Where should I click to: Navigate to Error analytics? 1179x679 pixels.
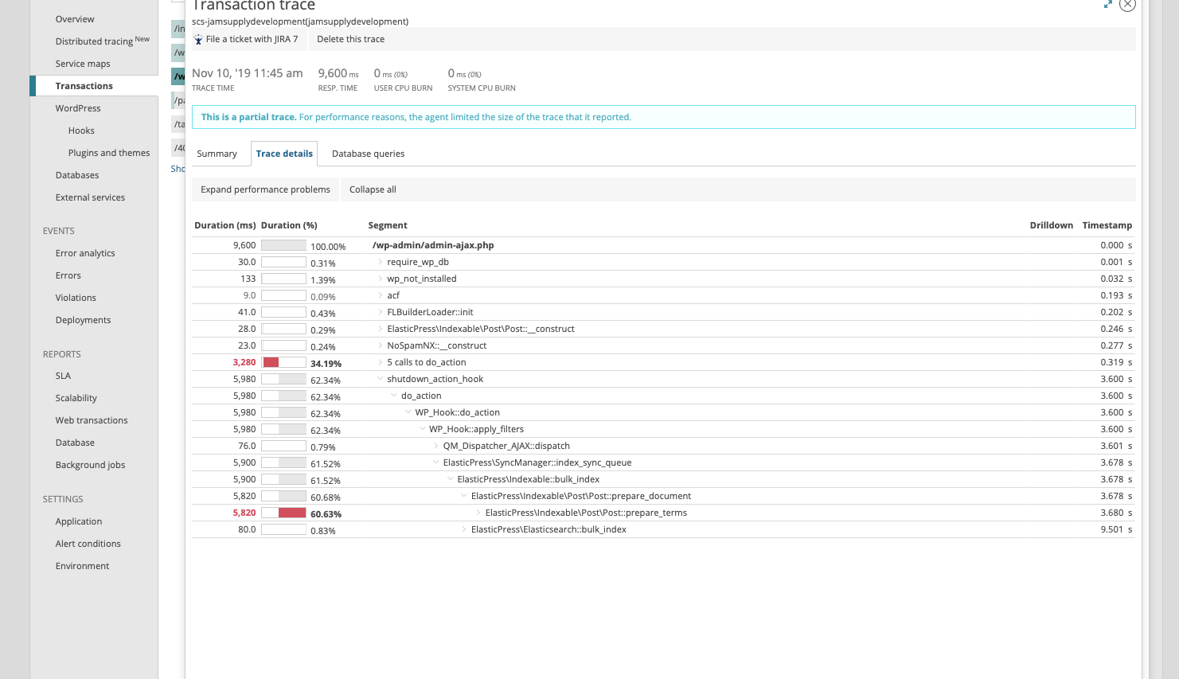(84, 252)
